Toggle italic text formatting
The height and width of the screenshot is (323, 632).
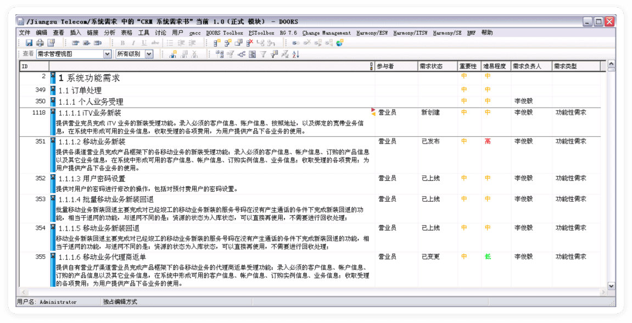(x=133, y=42)
